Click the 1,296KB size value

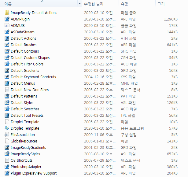[171, 19]
